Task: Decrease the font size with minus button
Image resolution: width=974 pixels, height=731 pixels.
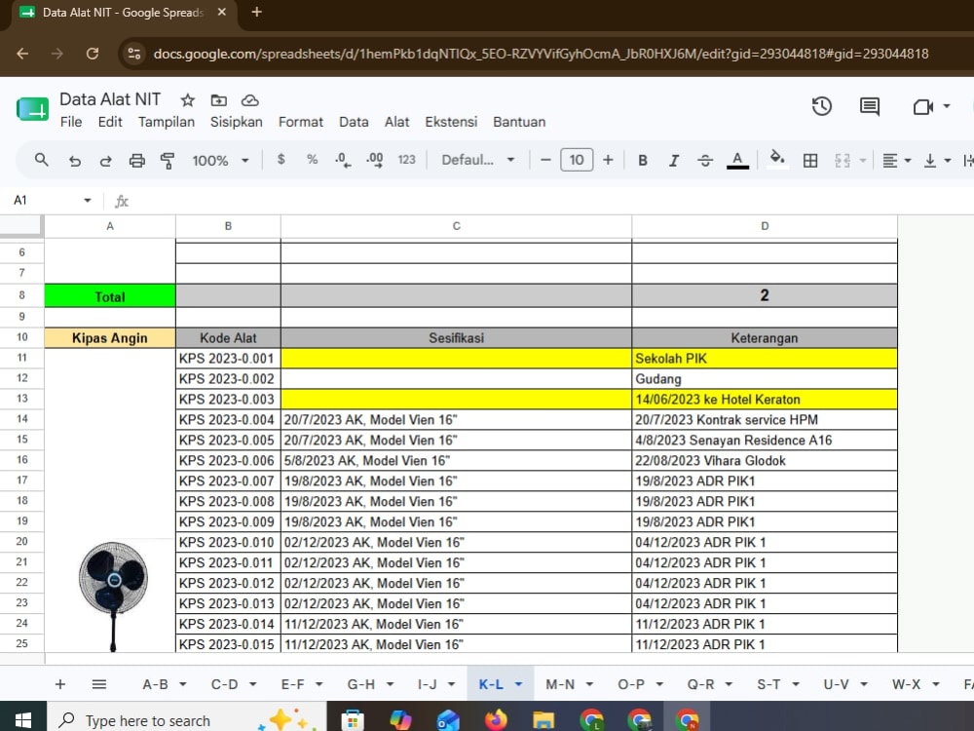Action: pyautogui.click(x=545, y=161)
